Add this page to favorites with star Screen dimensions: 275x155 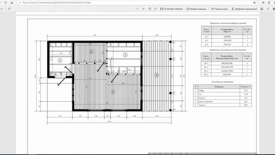pyautogui.click(x=254, y=3)
